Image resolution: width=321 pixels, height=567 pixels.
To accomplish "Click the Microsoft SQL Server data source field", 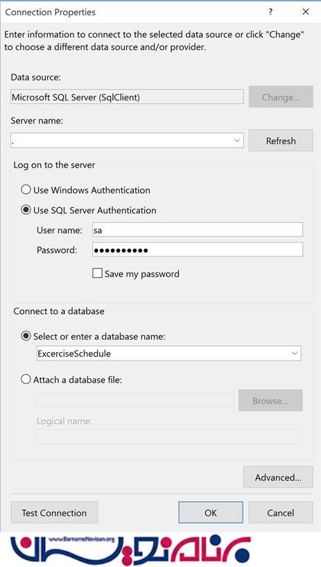I will (x=128, y=97).
